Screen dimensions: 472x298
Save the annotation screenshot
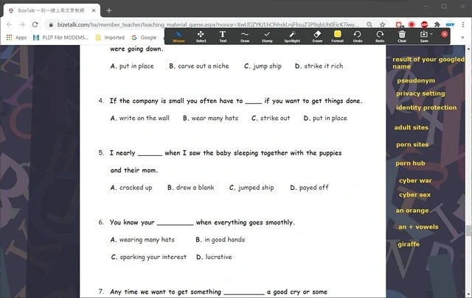(423, 36)
